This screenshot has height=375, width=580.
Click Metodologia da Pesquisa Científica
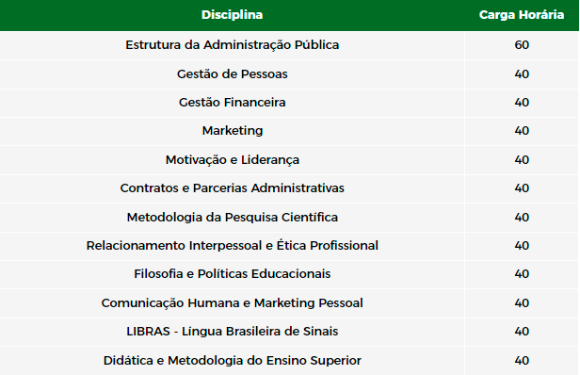pyautogui.click(x=232, y=217)
